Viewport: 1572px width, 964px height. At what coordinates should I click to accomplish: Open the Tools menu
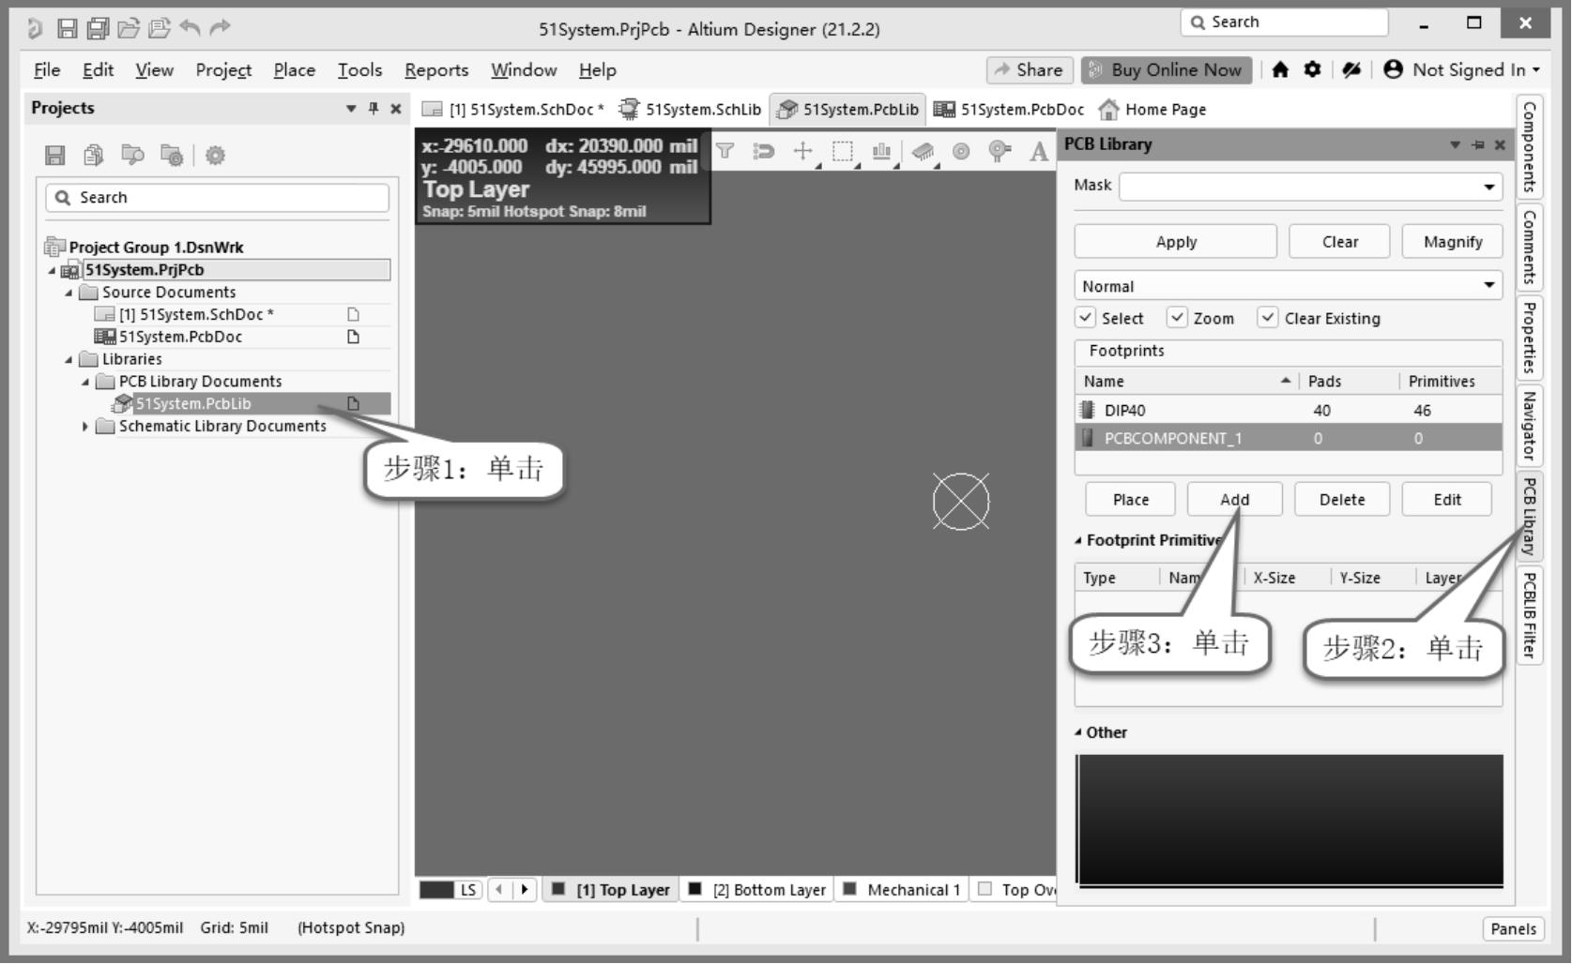359,70
